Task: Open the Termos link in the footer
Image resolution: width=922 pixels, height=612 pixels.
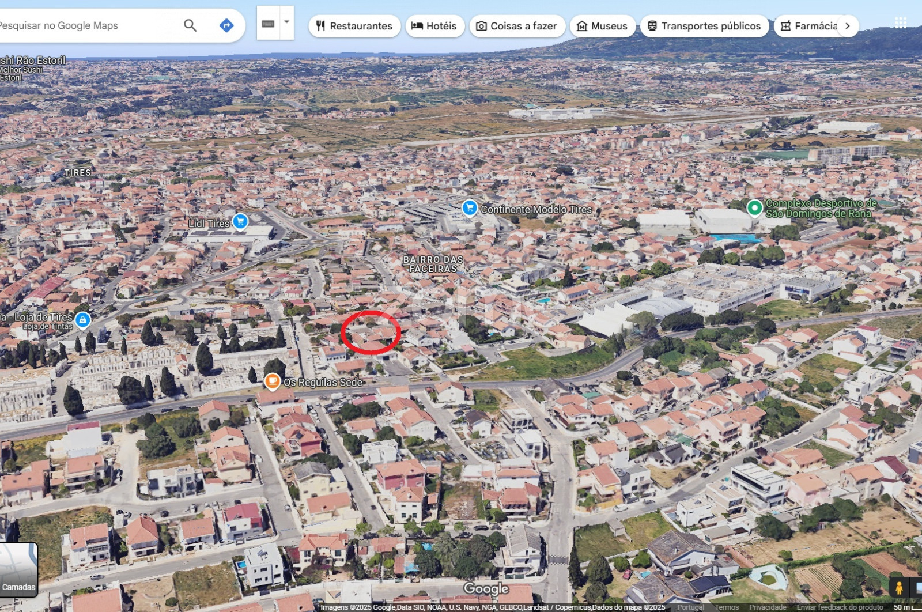Action: (x=726, y=607)
